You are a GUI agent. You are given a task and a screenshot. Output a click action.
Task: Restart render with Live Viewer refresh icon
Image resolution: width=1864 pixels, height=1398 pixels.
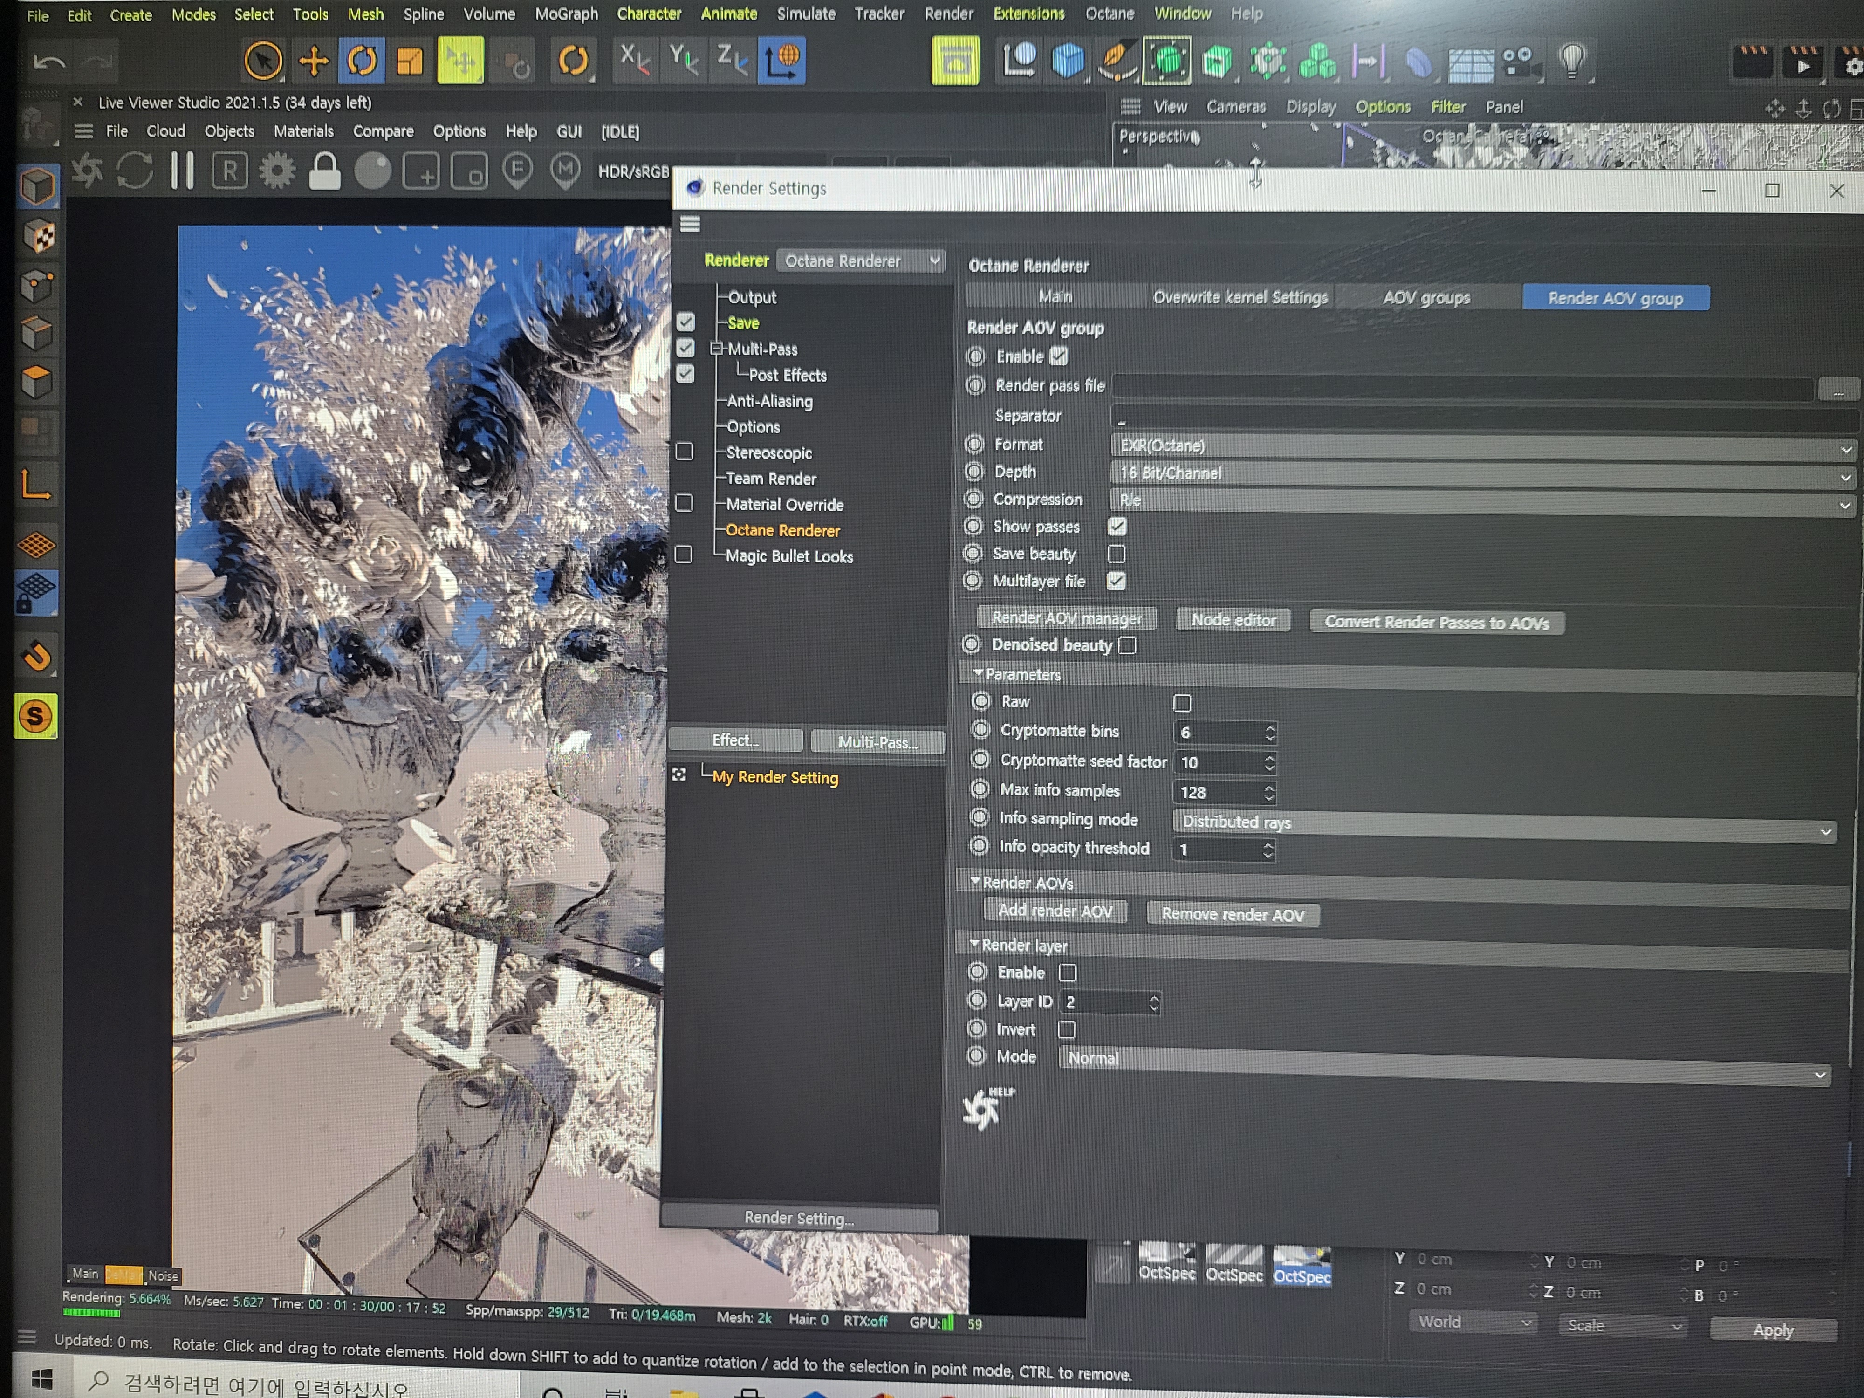pos(135,171)
